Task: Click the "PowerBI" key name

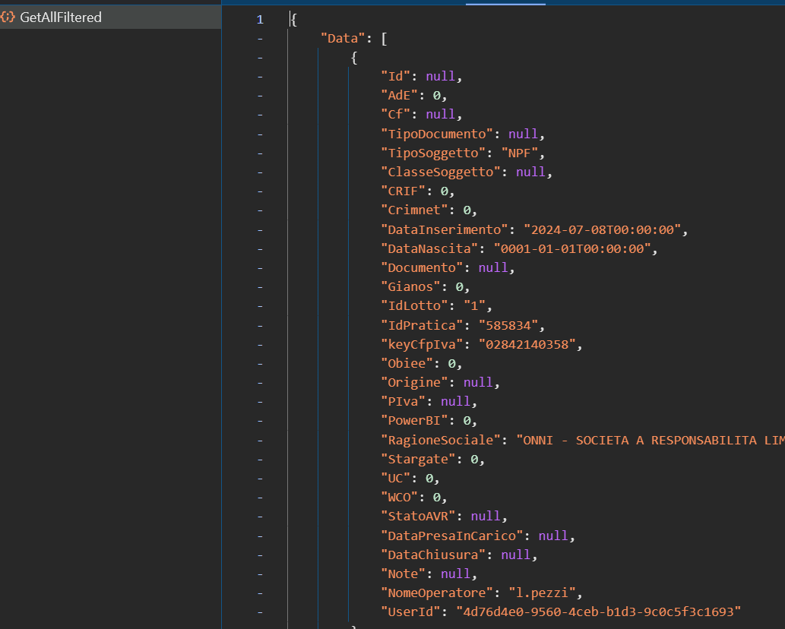Action: point(413,421)
